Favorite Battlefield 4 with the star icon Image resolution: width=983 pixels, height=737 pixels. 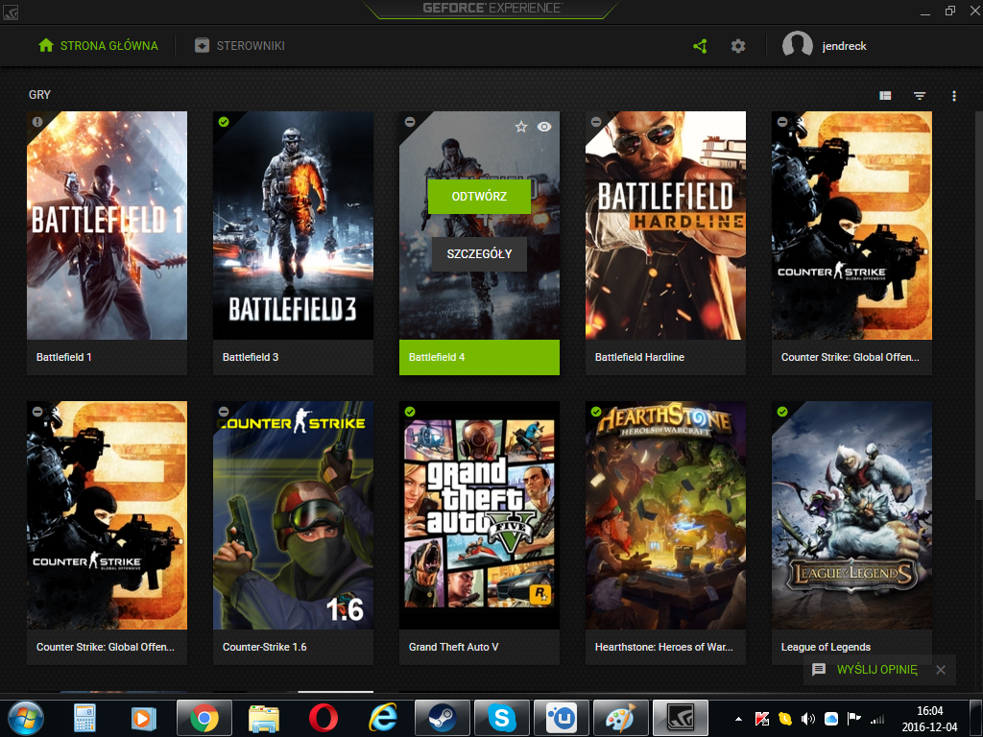(x=521, y=127)
